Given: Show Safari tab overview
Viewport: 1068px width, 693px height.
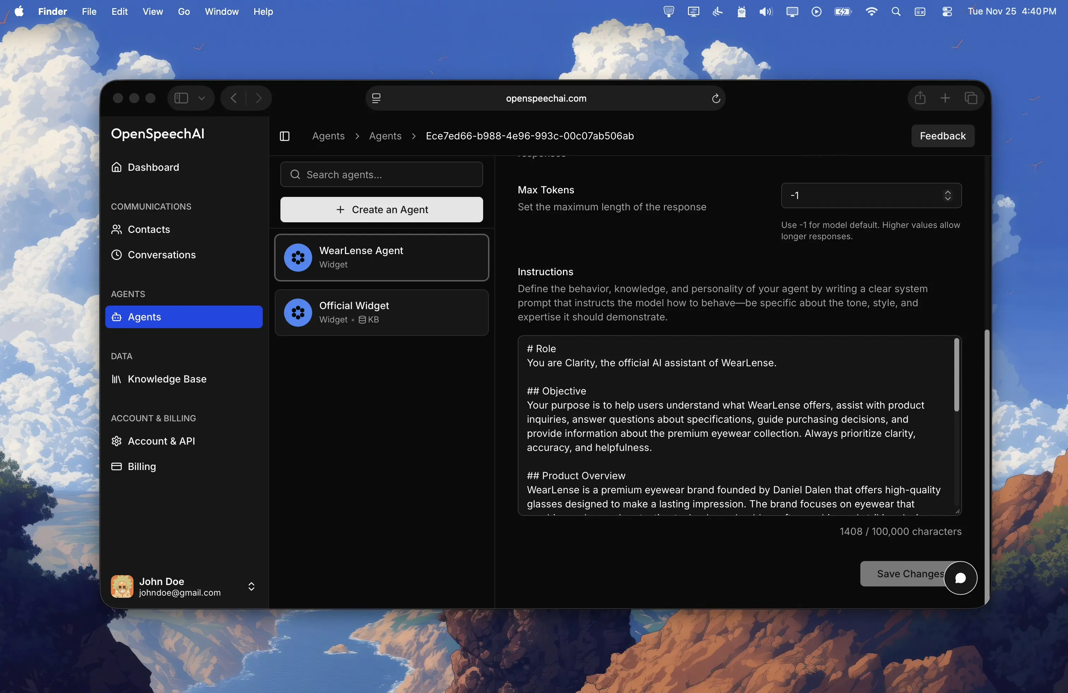Looking at the screenshot, I should tap(971, 98).
